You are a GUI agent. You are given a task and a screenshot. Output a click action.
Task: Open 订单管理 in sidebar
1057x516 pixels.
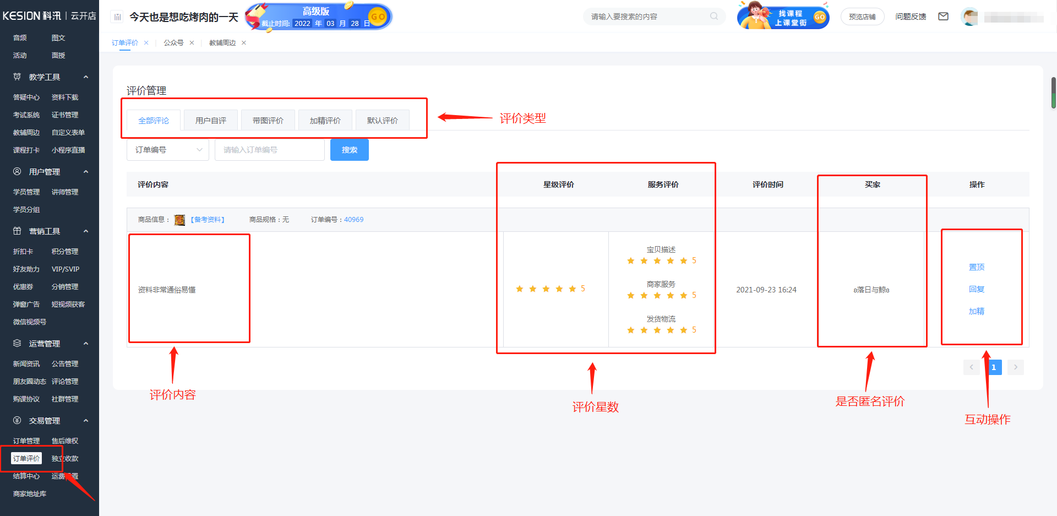click(26, 441)
